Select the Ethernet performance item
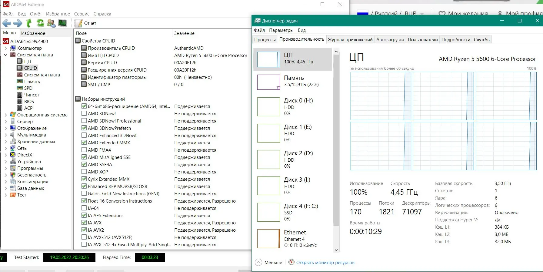The width and height of the screenshot is (543, 272). [x=293, y=239]
